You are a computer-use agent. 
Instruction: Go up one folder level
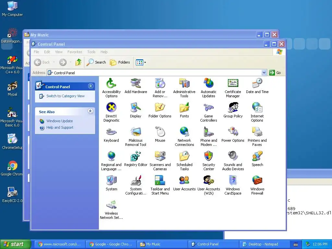[78, 62]
